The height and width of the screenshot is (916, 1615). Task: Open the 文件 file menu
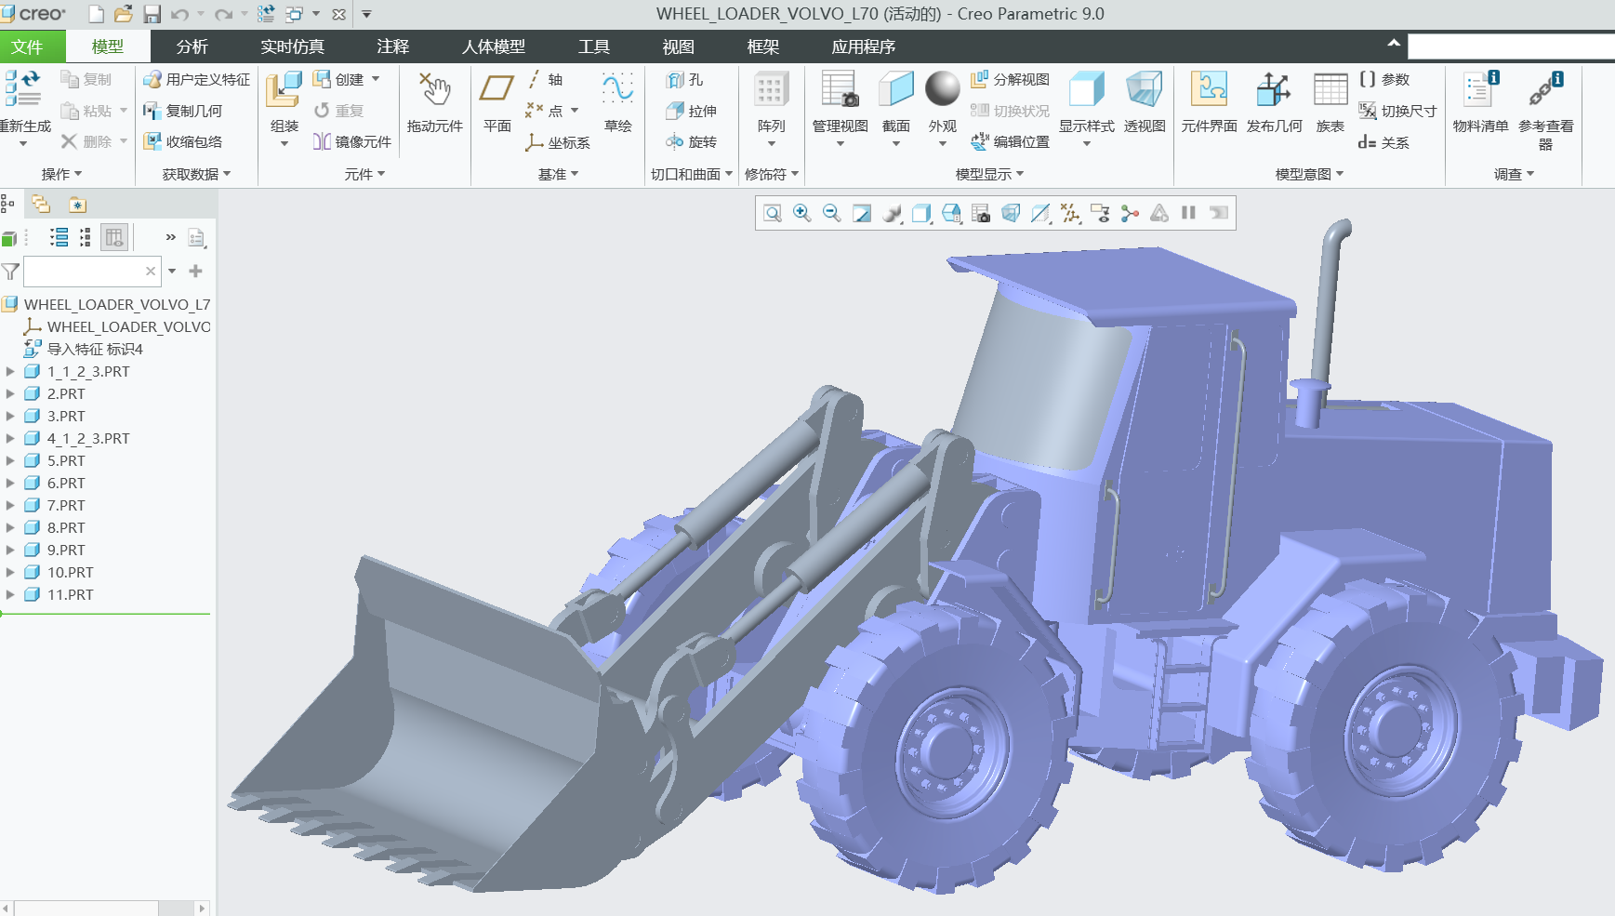27,46
